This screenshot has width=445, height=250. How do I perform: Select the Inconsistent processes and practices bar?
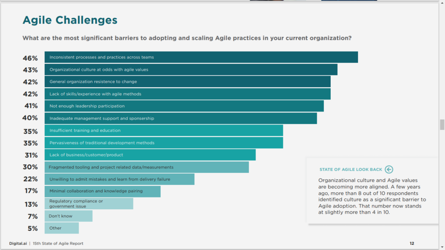(201, 57)
